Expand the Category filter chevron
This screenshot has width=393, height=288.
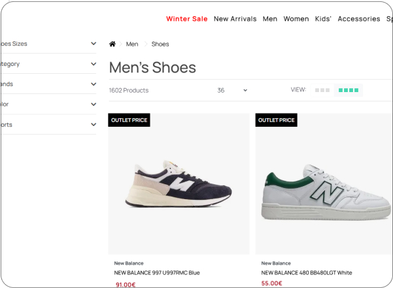coord(94,64)
